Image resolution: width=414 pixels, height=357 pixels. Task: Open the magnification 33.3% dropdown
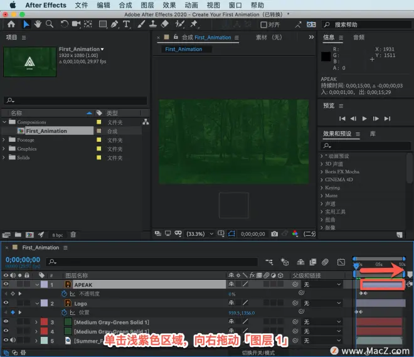199,234
